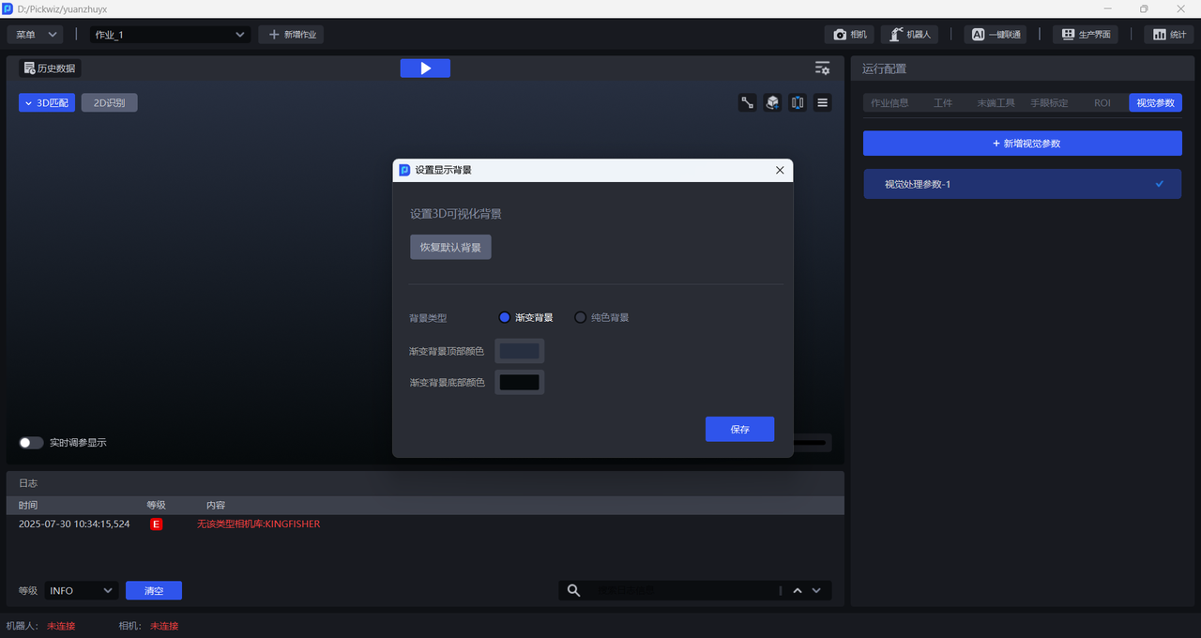The height and width of the screenshot is (638, 1201).
Task: Click the measure distance line tool icon
Action: click(748, 103)
